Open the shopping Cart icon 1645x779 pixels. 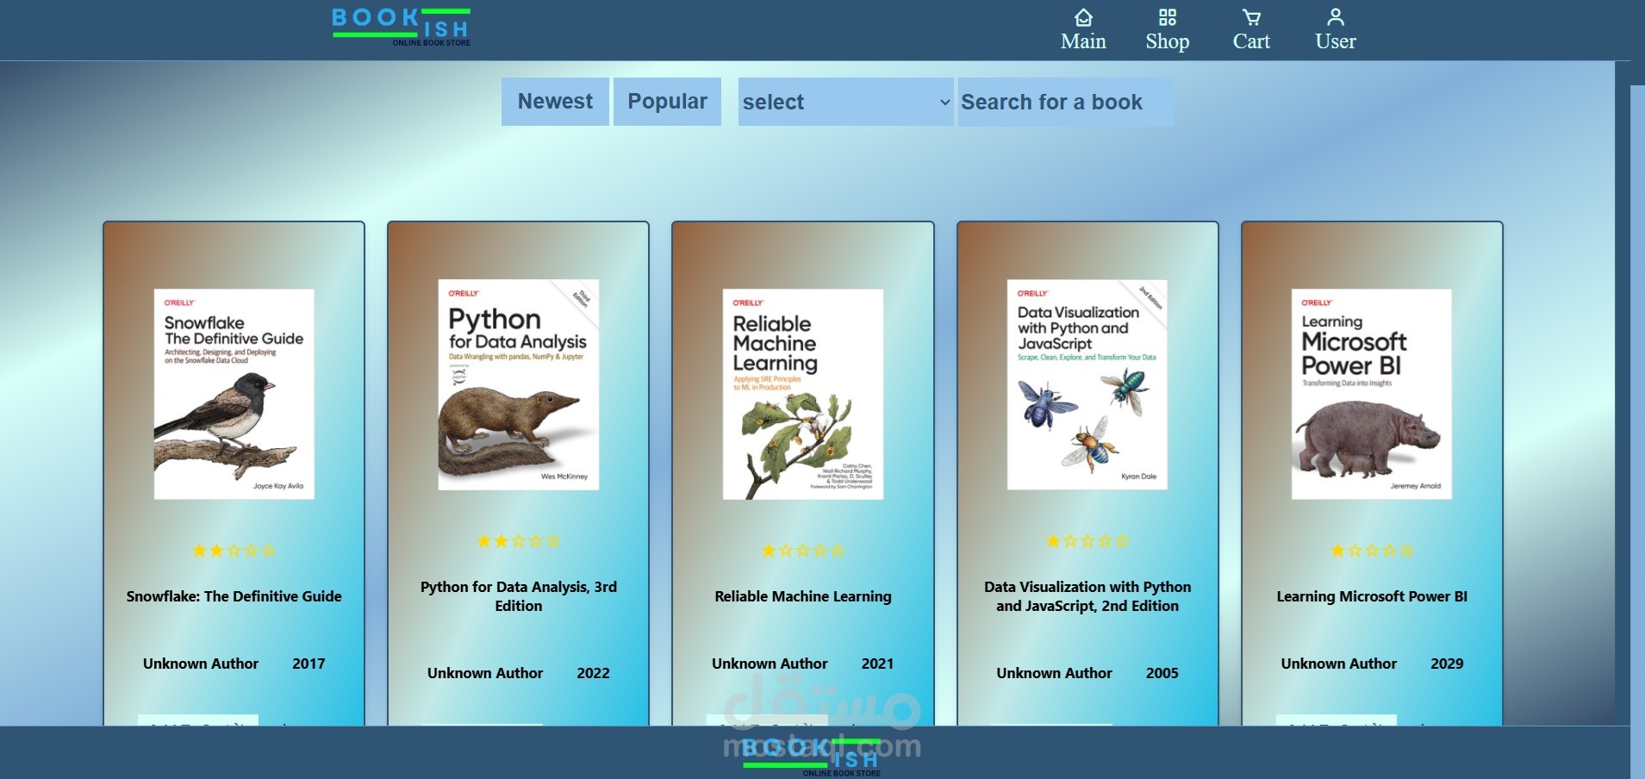pyautogui.click(x=1251, y=17)
